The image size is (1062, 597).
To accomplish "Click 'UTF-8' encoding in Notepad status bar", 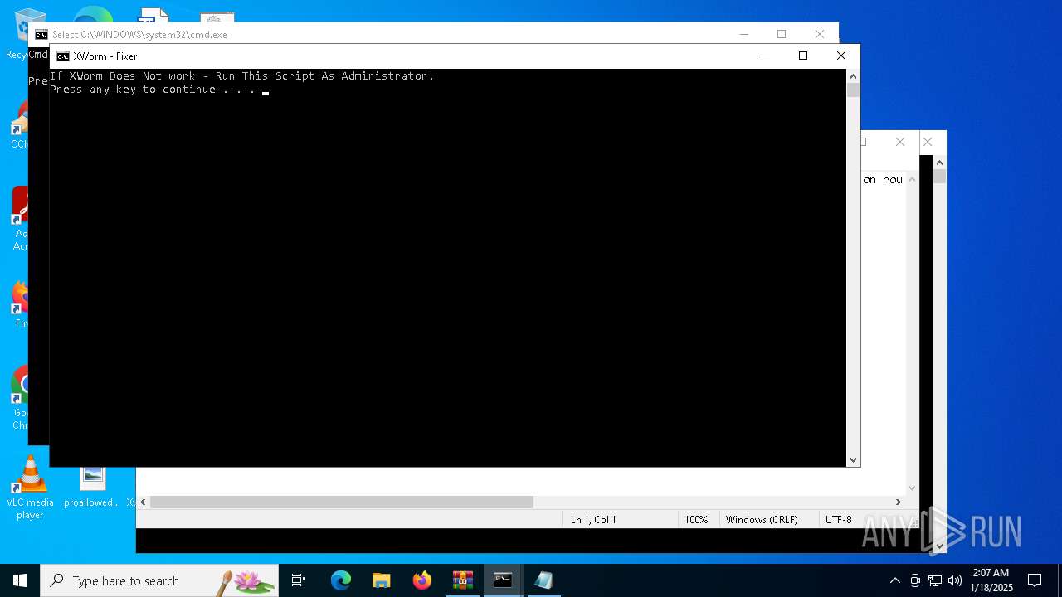I will pyautogui.click(x=838, y=520).
